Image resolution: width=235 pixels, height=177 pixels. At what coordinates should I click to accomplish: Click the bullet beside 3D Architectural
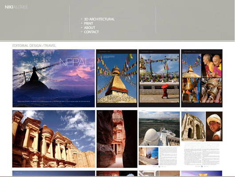[82, 19]
